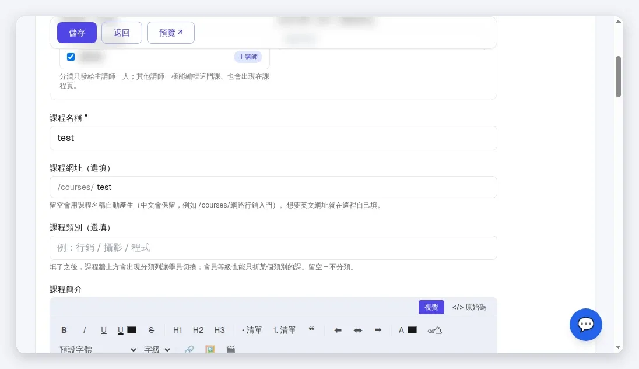Open 預覽 preview in new window

[x=171, y=33]
